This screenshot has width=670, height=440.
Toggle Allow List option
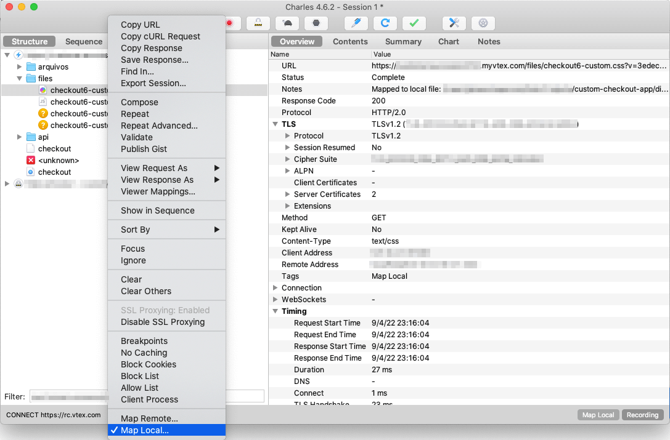click(x=166, y=388)
